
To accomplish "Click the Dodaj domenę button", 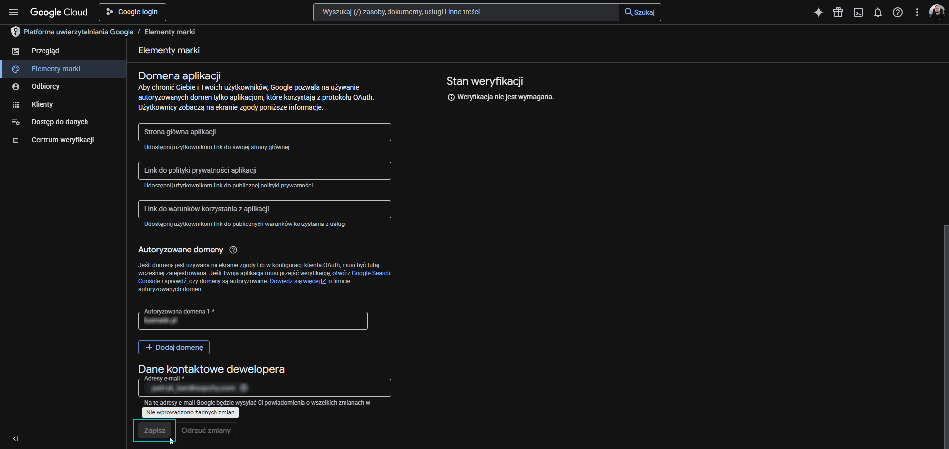I will tap(174, 347).
